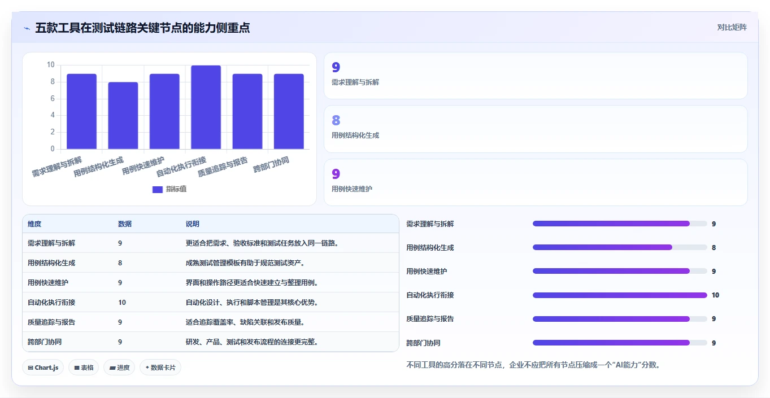Click the 维度 column header

pos(34,224)
